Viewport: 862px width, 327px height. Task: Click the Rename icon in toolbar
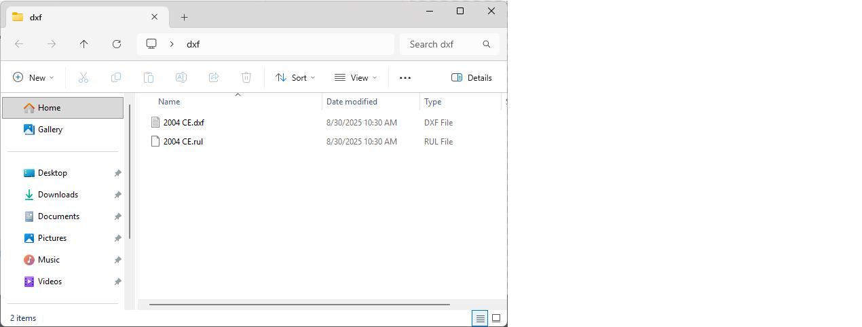pos(181,78)
